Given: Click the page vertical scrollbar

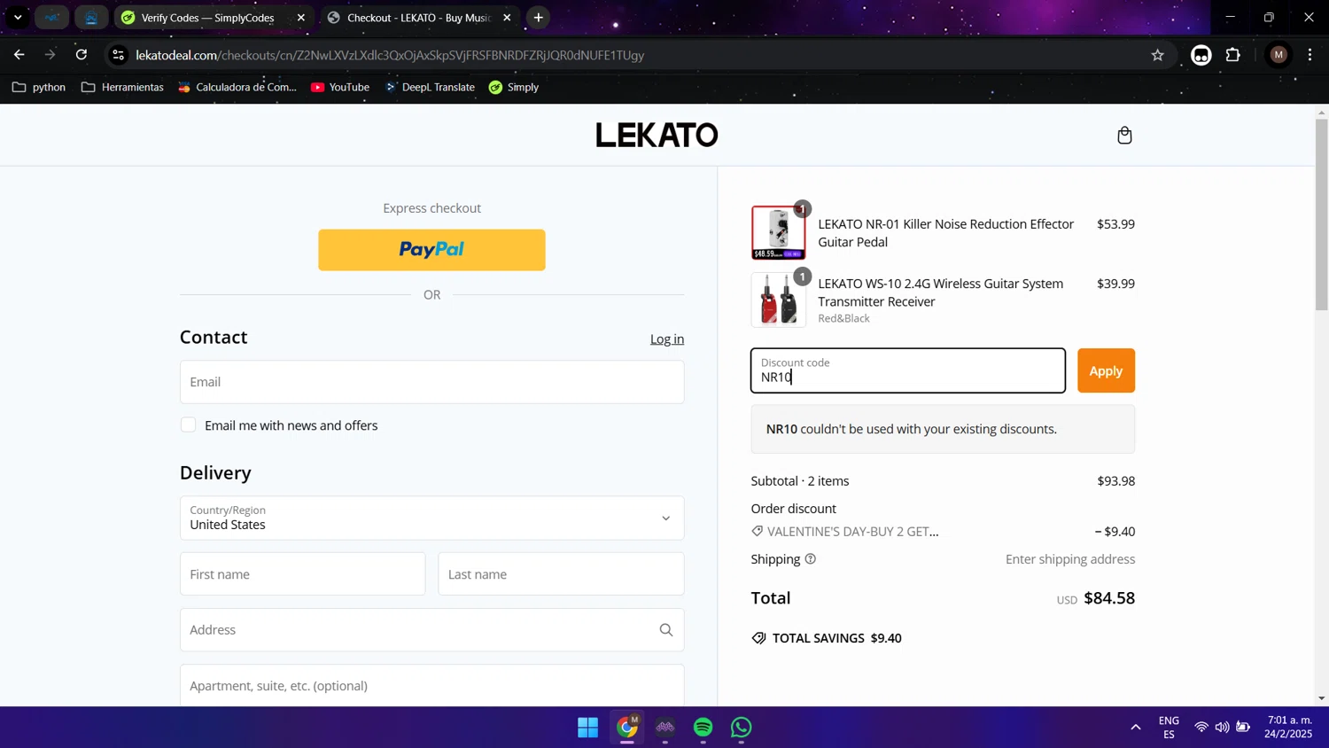Looking at the screenshot, I should pos(1321,214).
